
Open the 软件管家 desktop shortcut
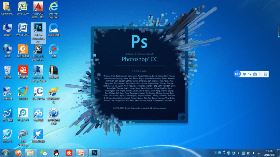[x=23, y=93]
